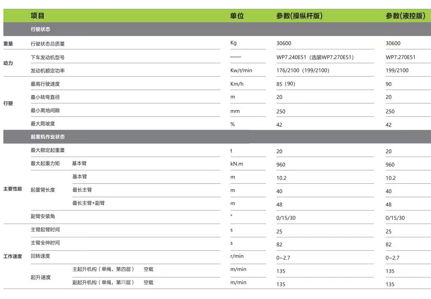Screen dimensions: 431x299
Task: Select the 最小离地间隙 row label
Action: [45, 110]
